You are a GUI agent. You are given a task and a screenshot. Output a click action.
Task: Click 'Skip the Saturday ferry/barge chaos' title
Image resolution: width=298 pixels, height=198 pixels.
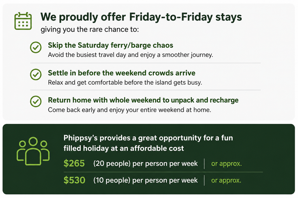point(110,45)
